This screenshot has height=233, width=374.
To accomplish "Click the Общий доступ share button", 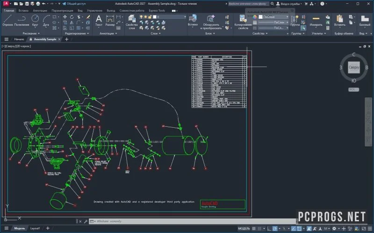I will coord(74,4).
